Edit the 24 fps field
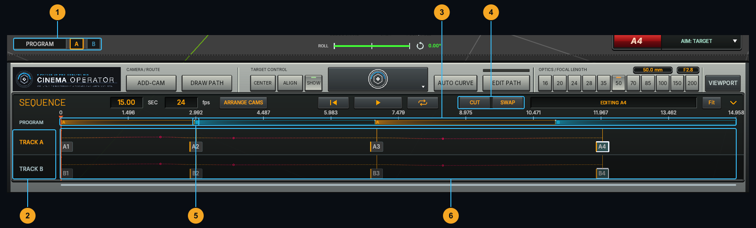This screenshot has width=756, height=228. (181, 102)
